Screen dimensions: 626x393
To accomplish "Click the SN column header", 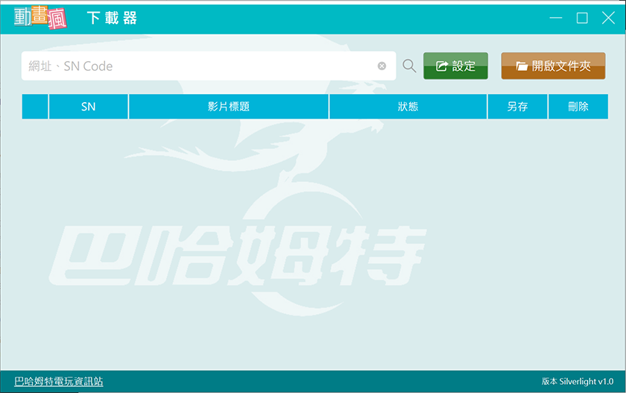I will (x=88, y=107).
